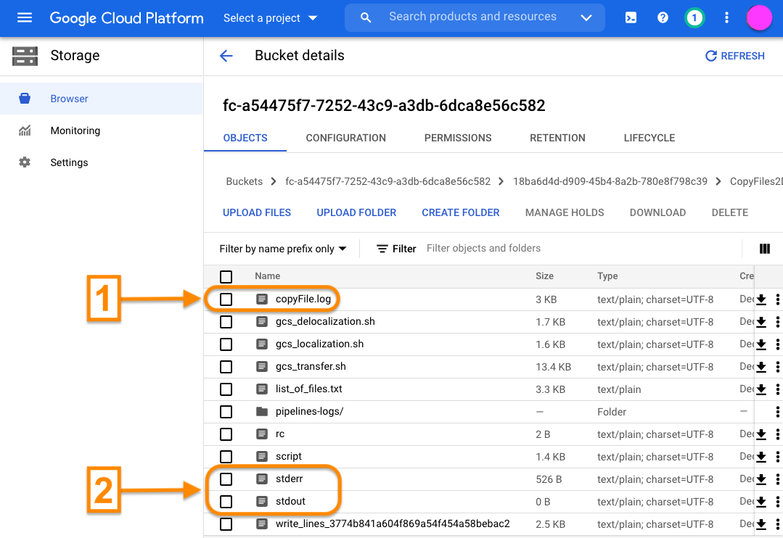Open Filter by name prefix only dropdown

283,249
